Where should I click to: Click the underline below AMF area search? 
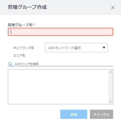point(60,66)
